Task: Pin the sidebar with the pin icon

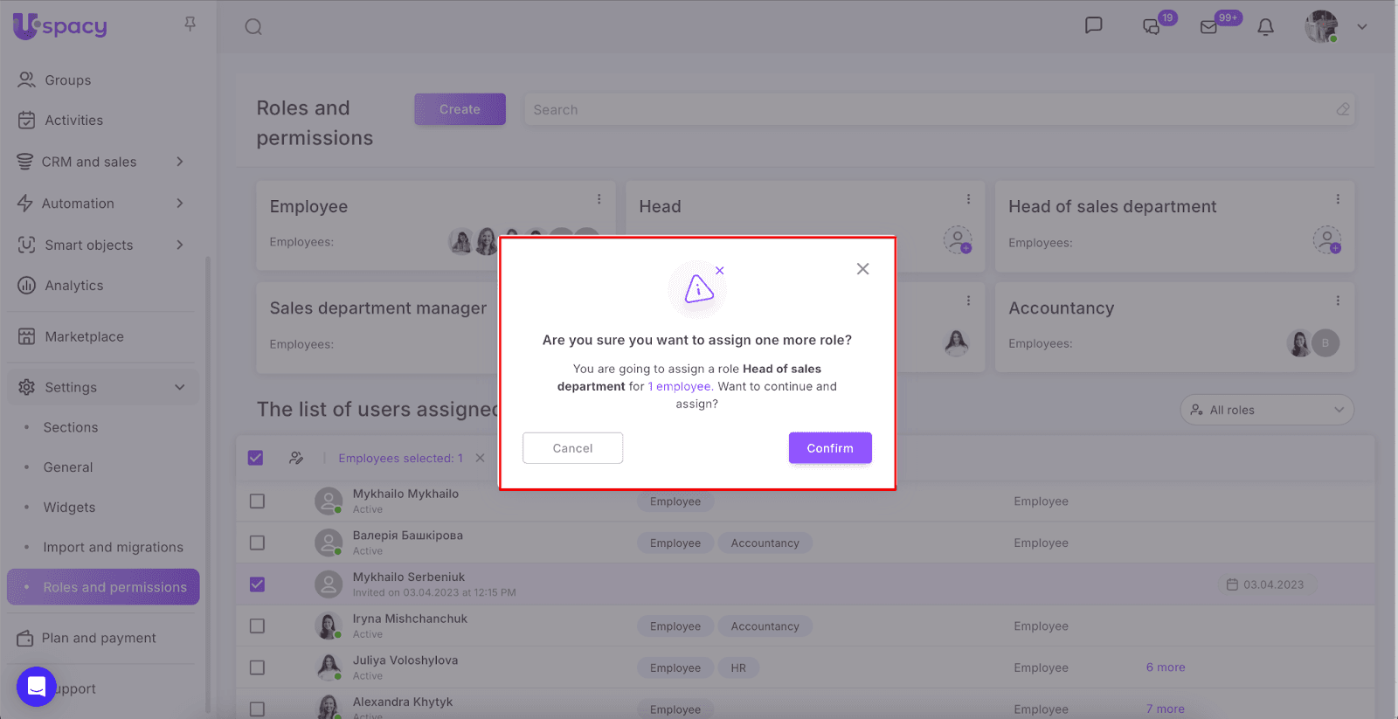Action: 190,24
